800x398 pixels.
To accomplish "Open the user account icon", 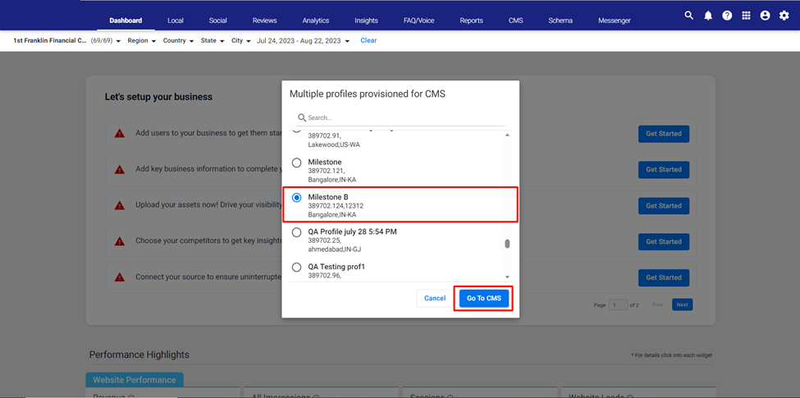I will (765, 16).
